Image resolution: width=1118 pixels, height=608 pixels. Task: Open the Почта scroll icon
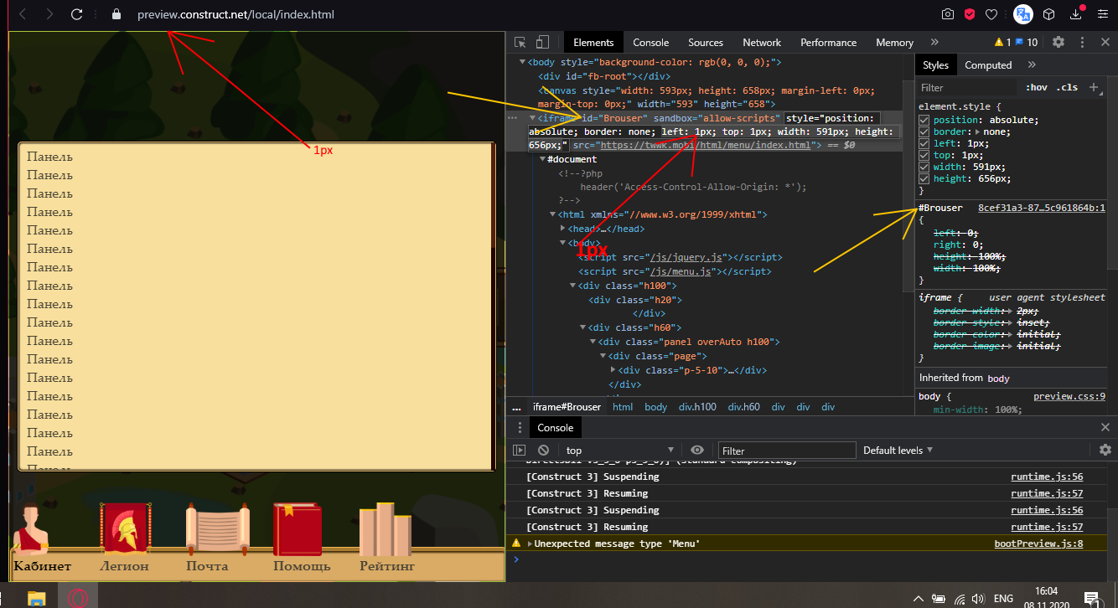tap(218, 529)
